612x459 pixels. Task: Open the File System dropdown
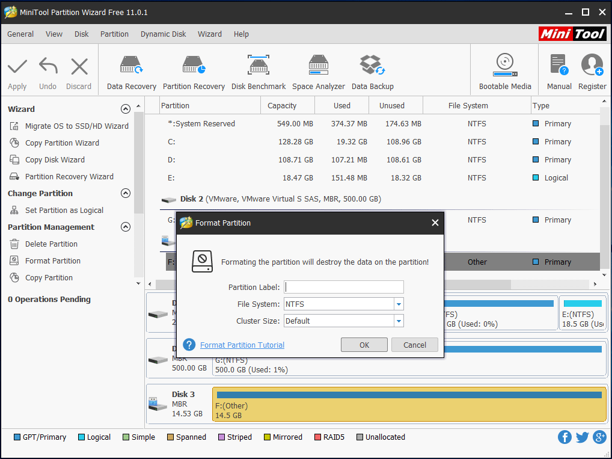pos(398,304)
